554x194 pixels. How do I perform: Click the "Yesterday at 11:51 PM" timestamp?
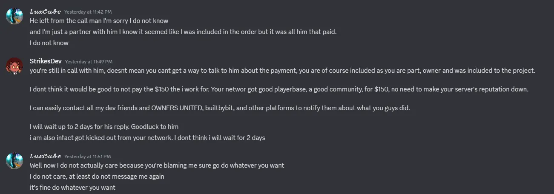tap(87, 157)
